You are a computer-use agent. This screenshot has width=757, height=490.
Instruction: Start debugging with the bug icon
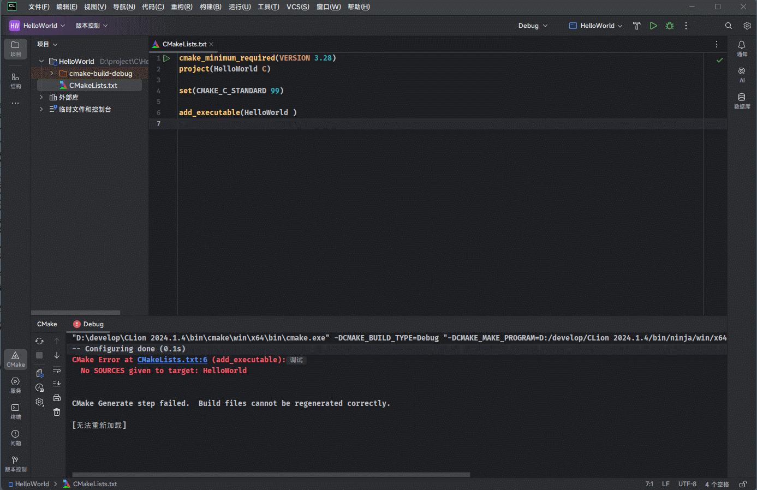pyautogui.click(x=670, y=26)
